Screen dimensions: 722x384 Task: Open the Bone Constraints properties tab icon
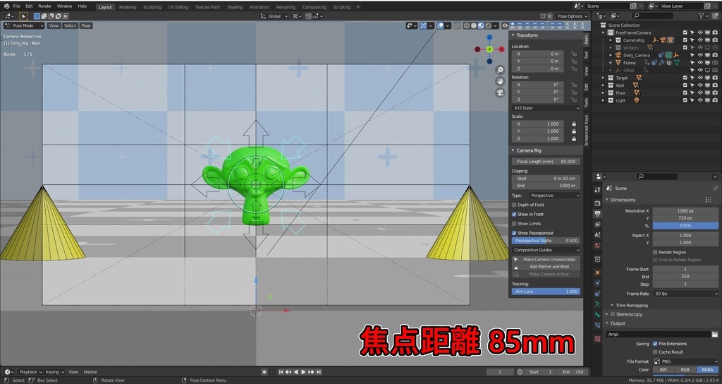[x=597, y=325]
